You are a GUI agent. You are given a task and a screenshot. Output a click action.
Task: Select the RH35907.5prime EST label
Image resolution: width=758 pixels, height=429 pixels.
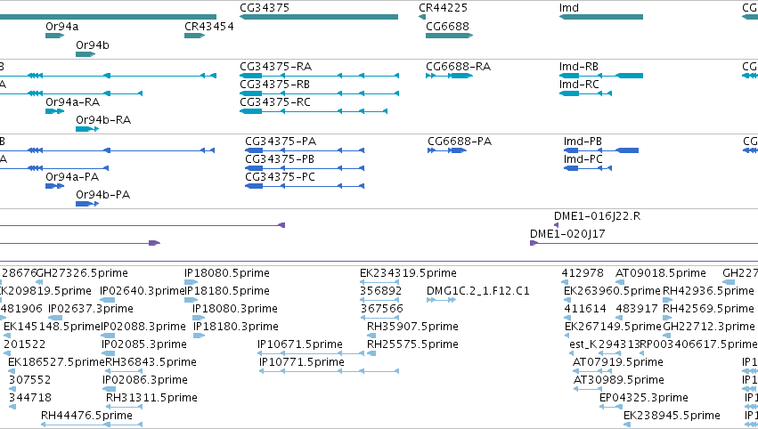coord(412,326)
